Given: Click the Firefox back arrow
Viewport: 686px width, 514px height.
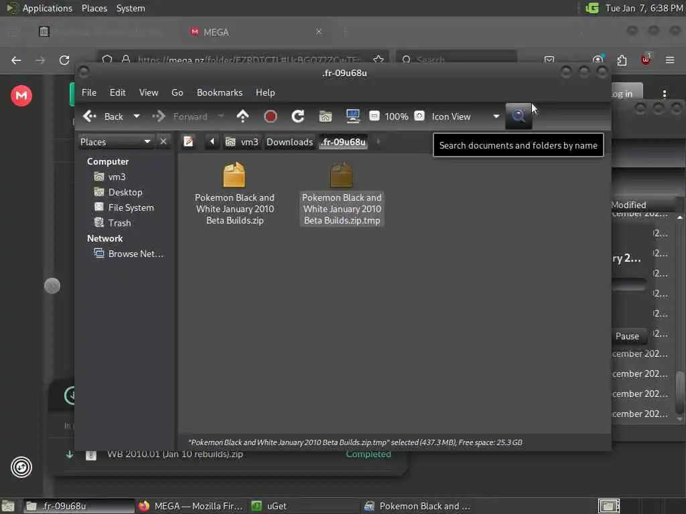Looking at the screenshot, I should pos(16,60).
